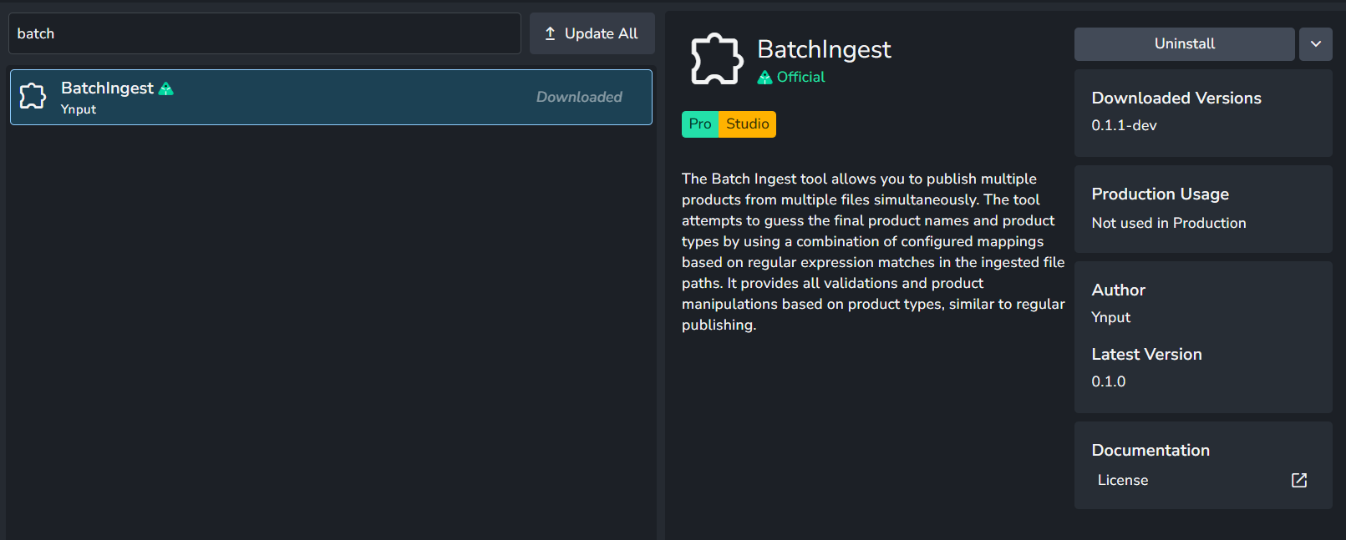
Task: Expand the dropdown arrow next to Uninstall
Action: pos(1315,44)
